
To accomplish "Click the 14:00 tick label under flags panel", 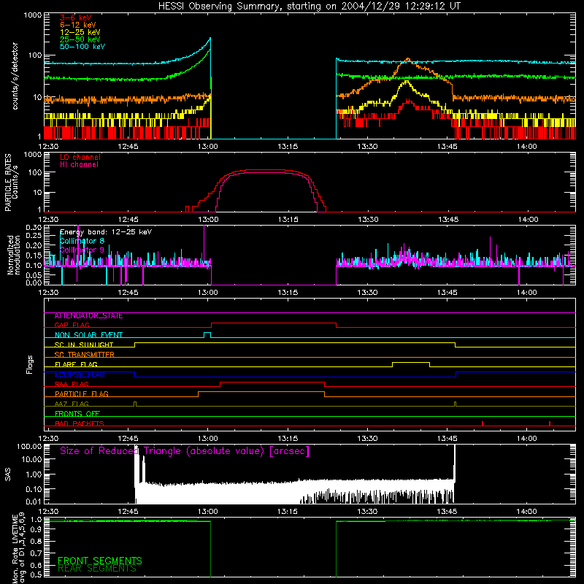I will pos(527,439).
